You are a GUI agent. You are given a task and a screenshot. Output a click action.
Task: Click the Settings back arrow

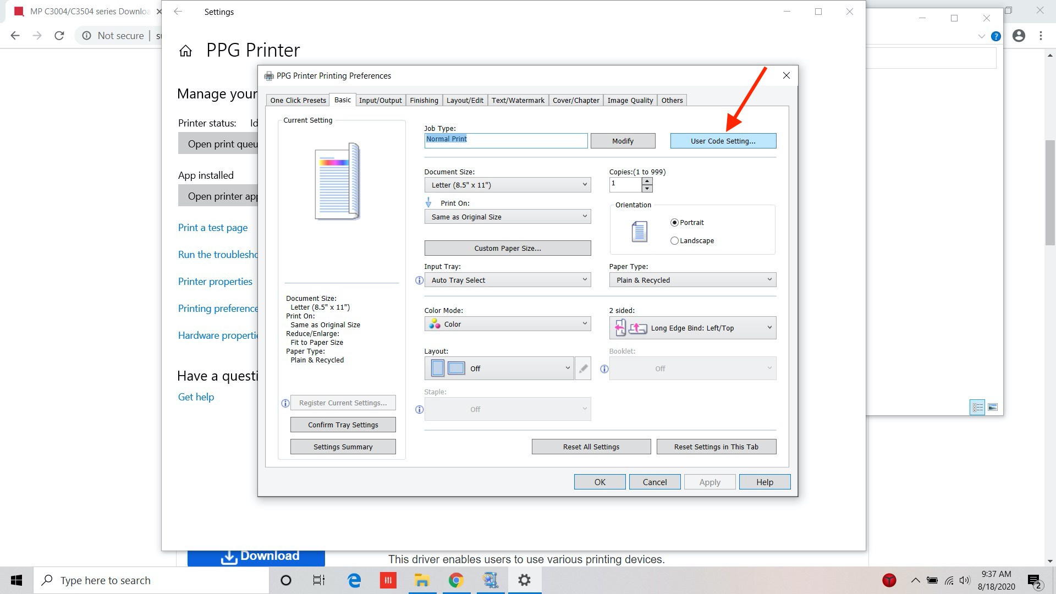pos(178,12)
